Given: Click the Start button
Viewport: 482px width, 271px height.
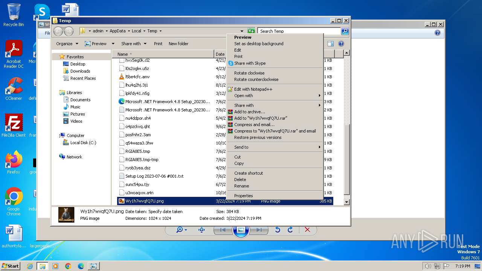Looking at the screenshot, I should (10, 266).
